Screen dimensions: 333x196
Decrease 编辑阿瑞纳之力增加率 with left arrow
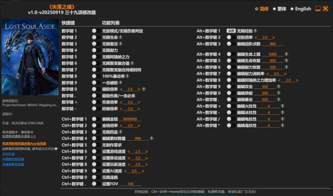(x=279, y=80)
